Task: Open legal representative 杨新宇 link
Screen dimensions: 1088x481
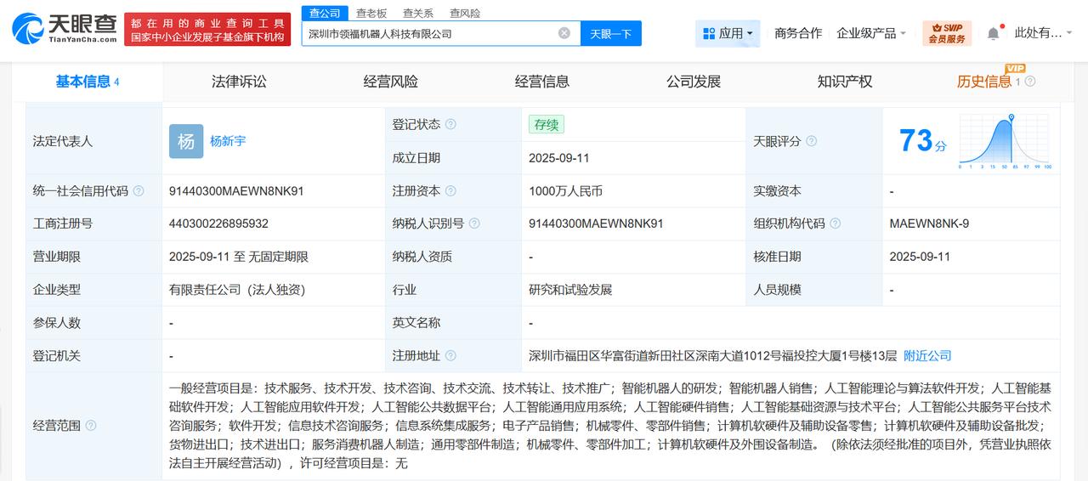Action: 228,141
